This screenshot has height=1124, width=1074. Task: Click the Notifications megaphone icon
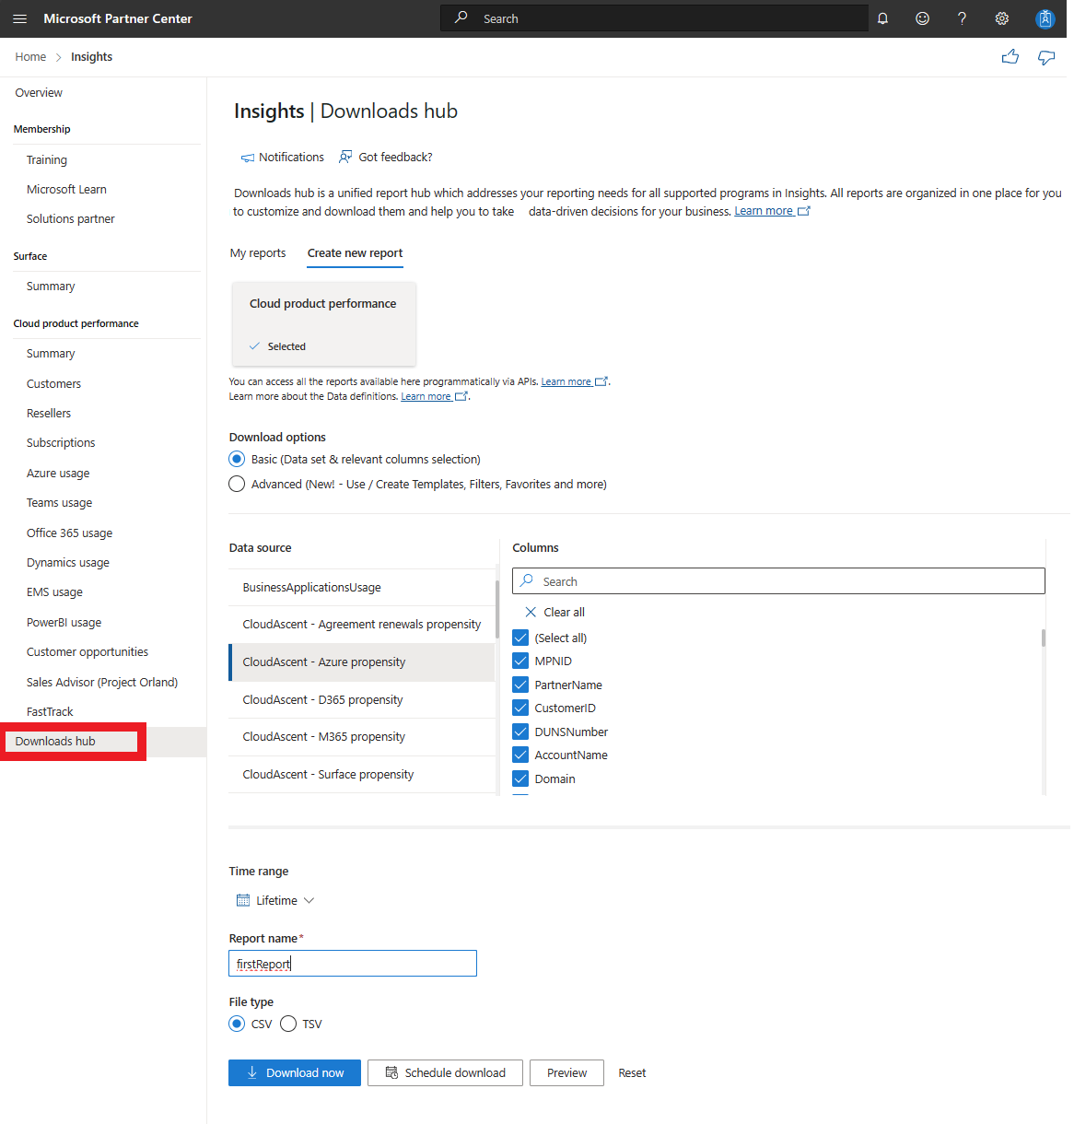(x=247, y=158)
